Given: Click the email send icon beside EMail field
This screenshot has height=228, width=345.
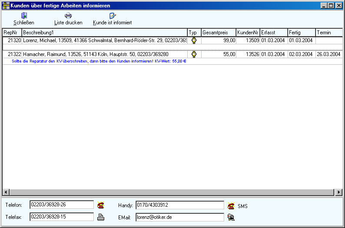Looking at the screenshot, I should pyautogui.click(x=231, y=217).
